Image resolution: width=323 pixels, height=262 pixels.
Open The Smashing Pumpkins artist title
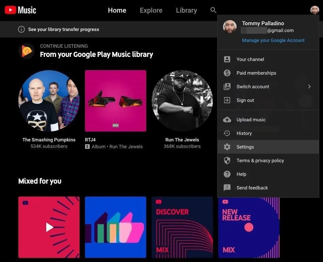tap(49, 140)
